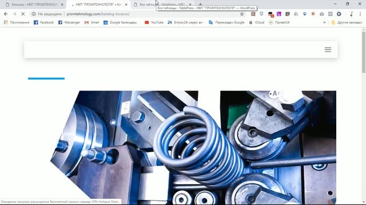Click the right coiling machine image
Image resolution: width=366 pixels, height=205 pixels.
point(279,147)
